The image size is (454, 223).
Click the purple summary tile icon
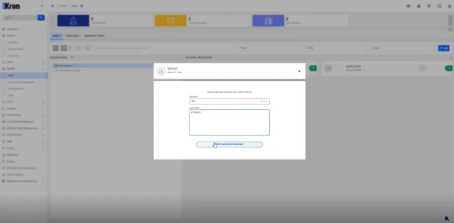click(x=268, y=21)
